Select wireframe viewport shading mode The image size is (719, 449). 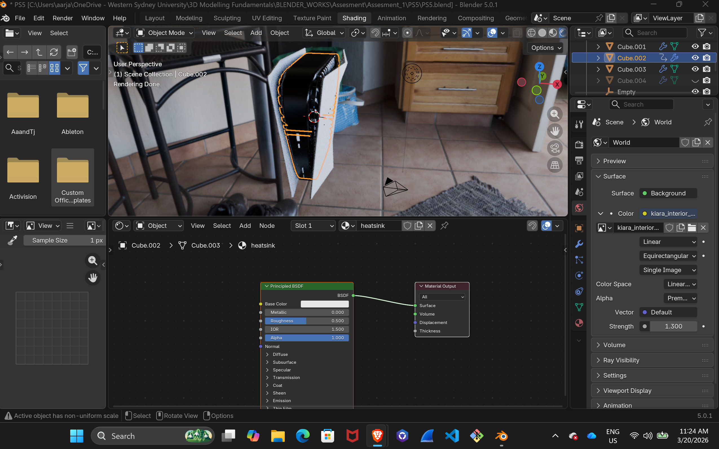[531, 33]
